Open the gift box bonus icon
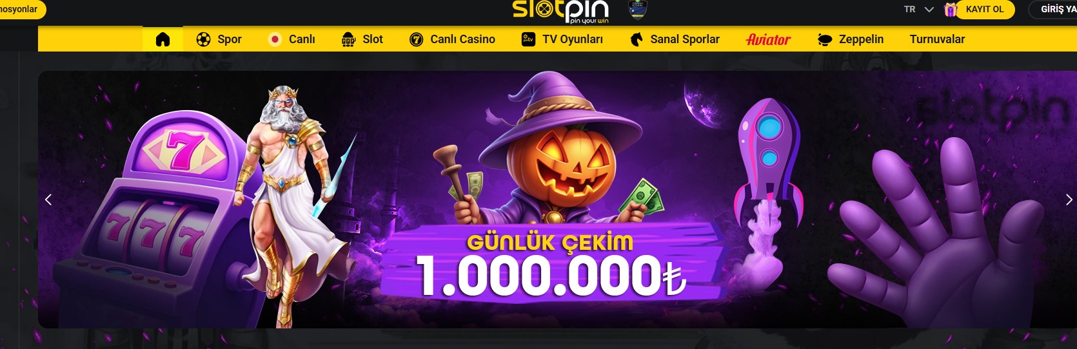The height and width of the screenshot is (349, 1077). (x=950, y=10)
